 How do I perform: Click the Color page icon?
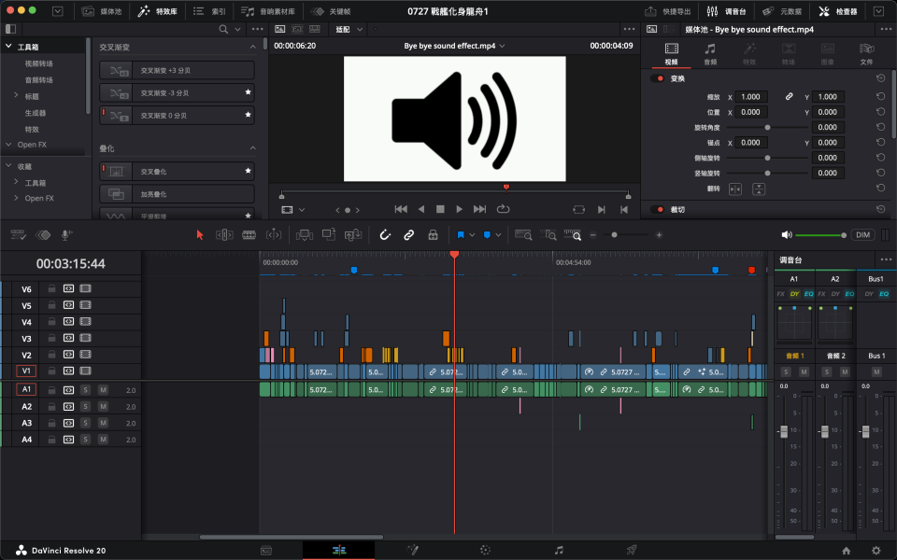(x=485, y=551)
